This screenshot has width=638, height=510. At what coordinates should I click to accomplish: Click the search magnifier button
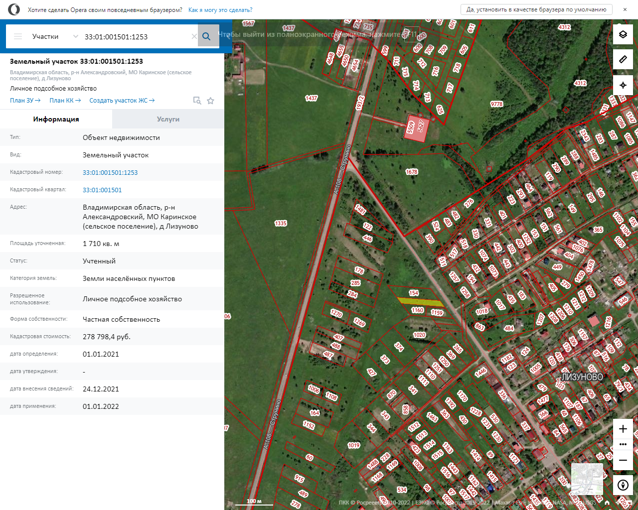[x=207, y=36]
